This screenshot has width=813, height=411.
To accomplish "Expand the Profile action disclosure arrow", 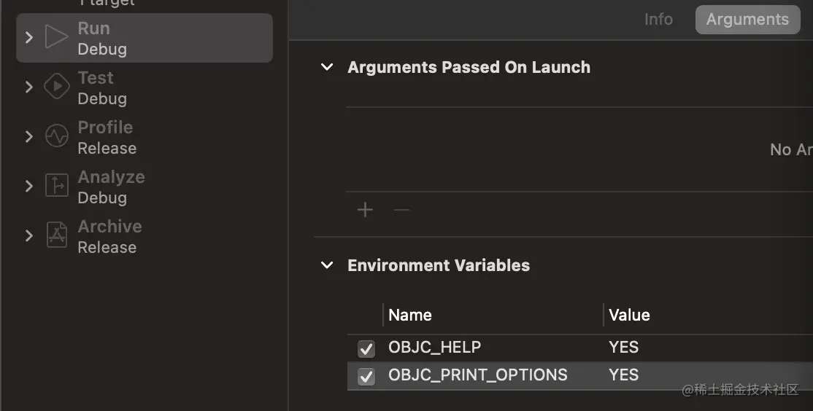I will (x=29, y=136).
